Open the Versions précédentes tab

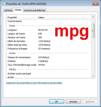35,10
